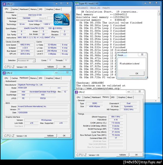163x165 pixels.
Task: Click the Package value Socket 1156 LGA
Action: pos(35,21)
